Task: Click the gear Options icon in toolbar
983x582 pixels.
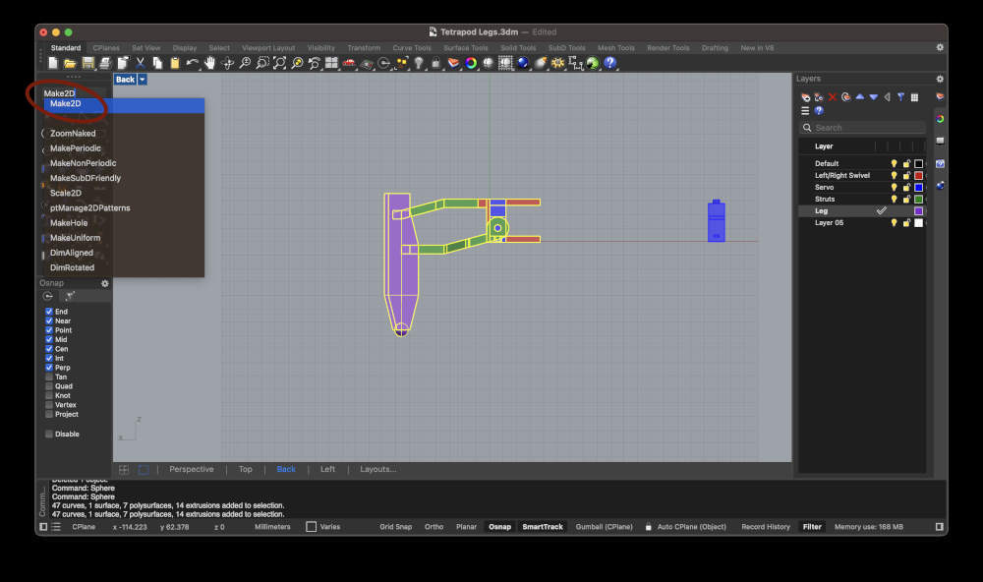Action: click(557, 63)
